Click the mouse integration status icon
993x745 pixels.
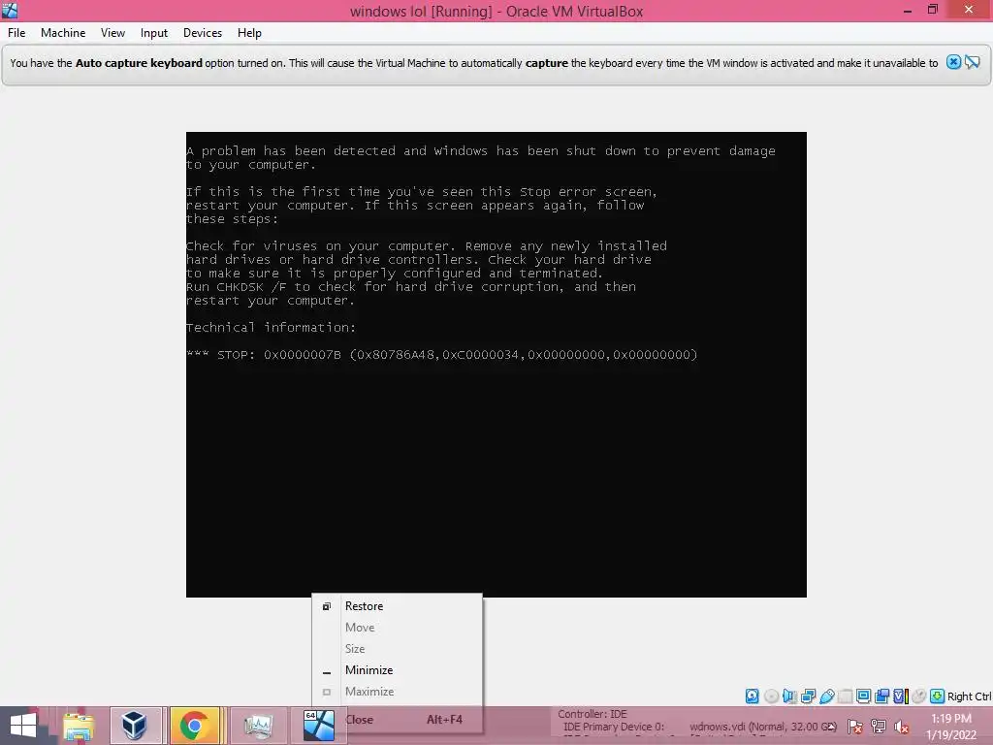click(919, 696)
